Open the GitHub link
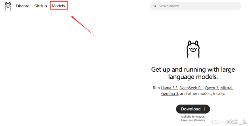Screen dimensions: 248x126 click(41, 6)
